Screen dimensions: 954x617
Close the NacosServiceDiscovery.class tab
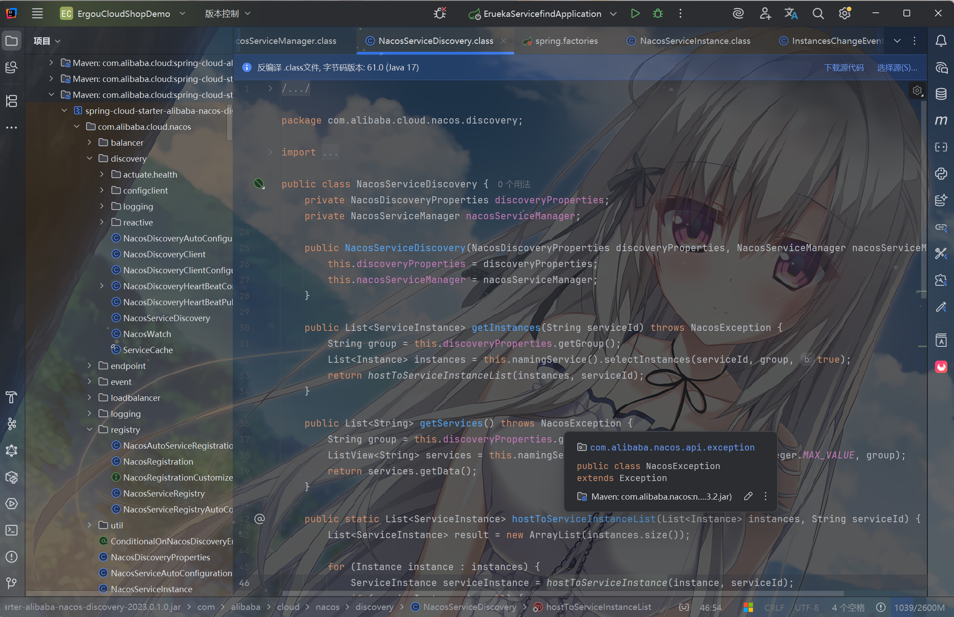[504, 41]
